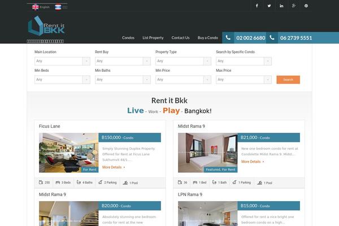Viewport: 339px width, 226px height.
Task: Open the Rent Buy dropdown
Action: 123,61
